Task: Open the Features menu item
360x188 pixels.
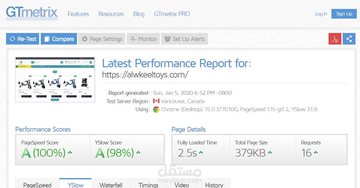Action: click(x=78, y=14)
